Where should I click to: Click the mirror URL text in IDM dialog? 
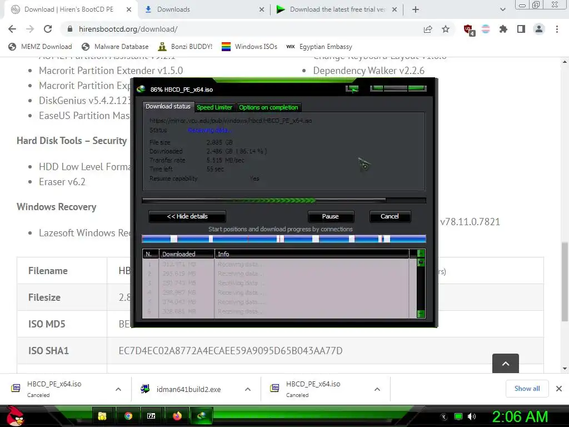coord(231,121)
